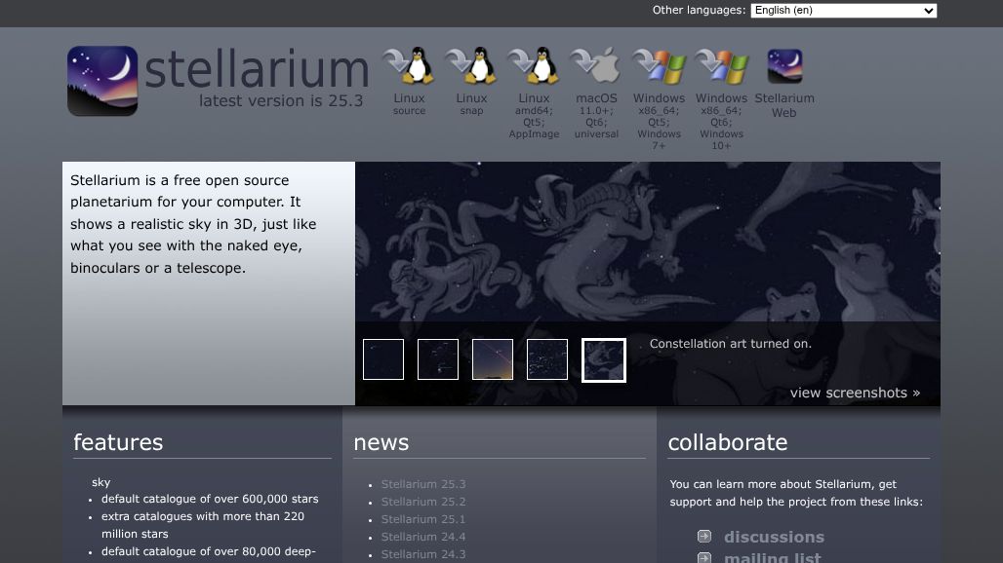Screen dimensions: 1003x563
Task: Click the arrow icon beside discussions
Action: click(703, 536)
